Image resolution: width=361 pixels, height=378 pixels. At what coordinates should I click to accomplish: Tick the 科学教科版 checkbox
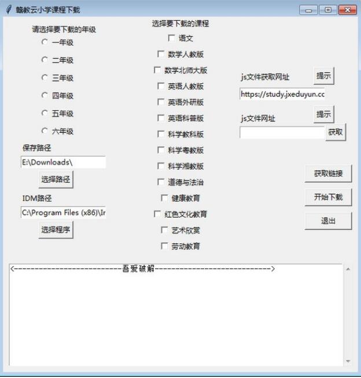pos(161,134)
